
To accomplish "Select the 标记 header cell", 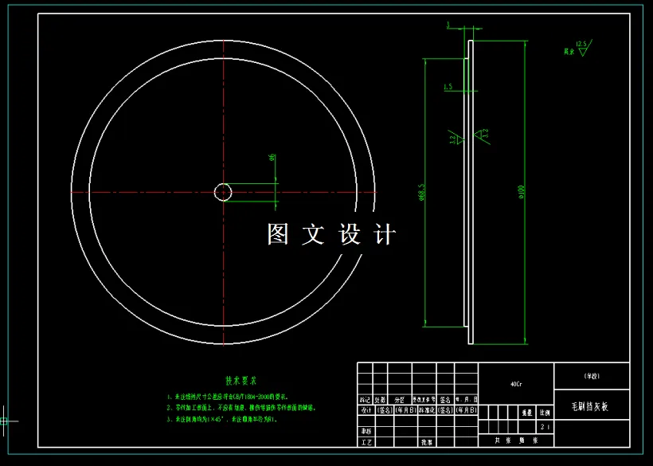I will coord(366,400).
